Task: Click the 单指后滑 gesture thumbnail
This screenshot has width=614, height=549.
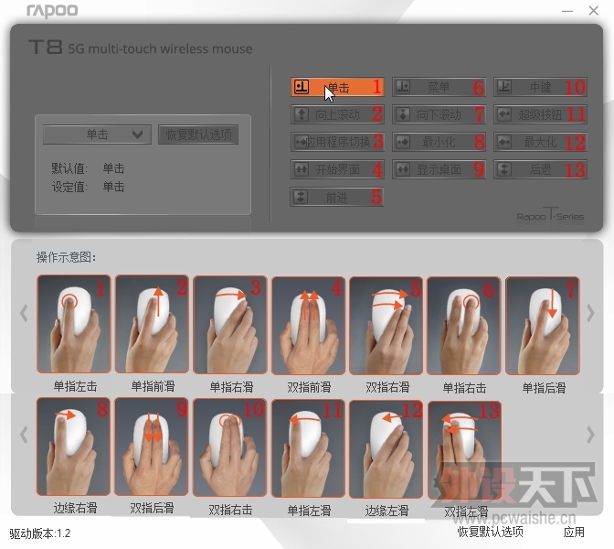Action: pos(543,326)
